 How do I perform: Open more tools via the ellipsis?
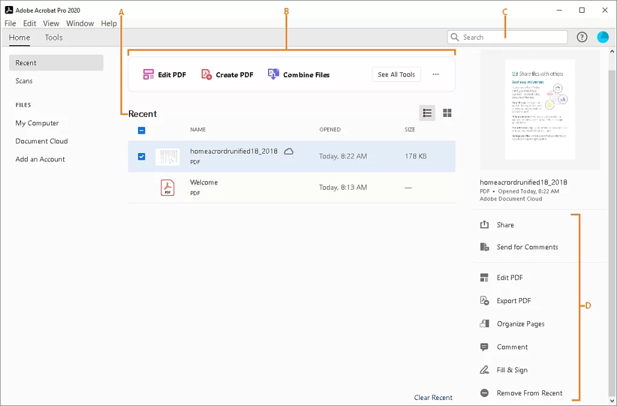point(436,74)
